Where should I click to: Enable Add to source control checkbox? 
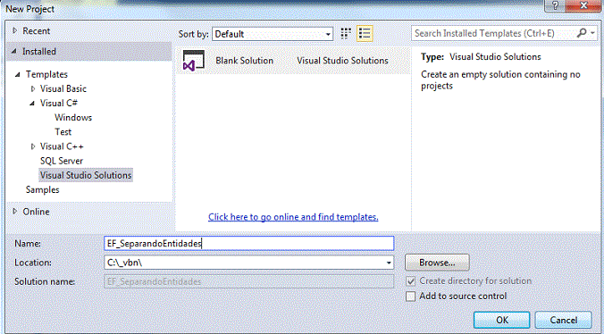(x=411, y=296)
